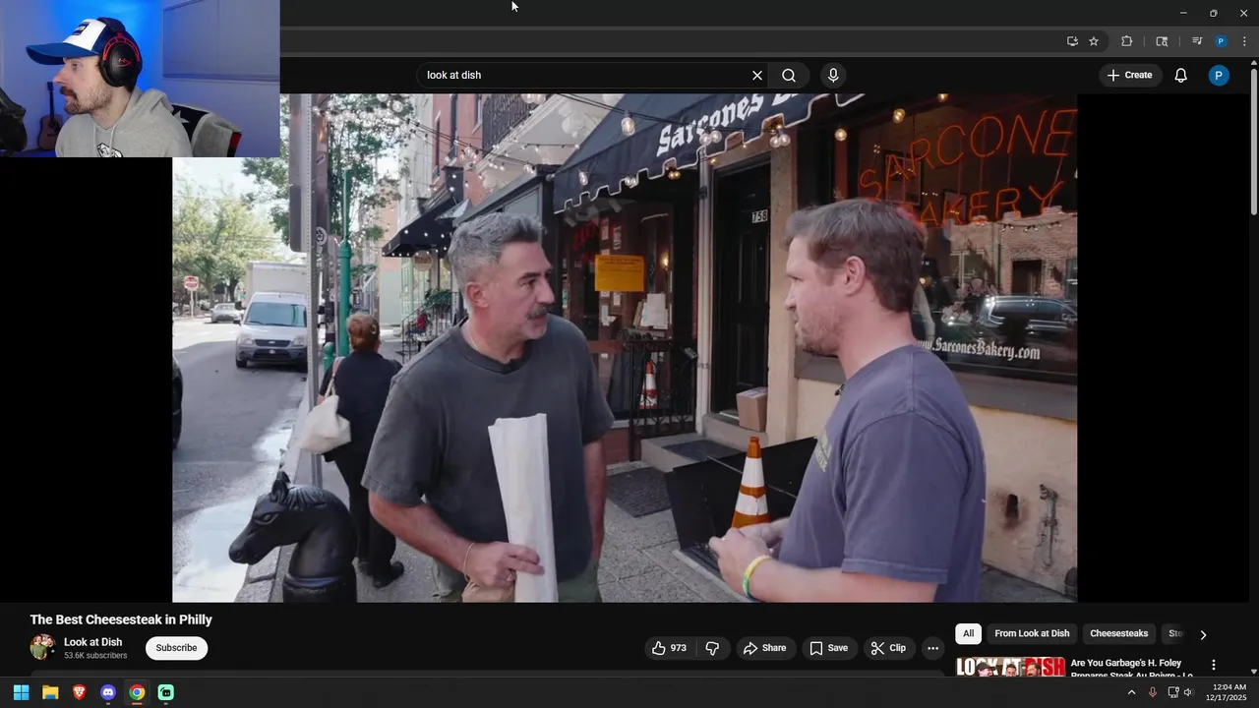
Task: Open the Windows Start menu
Action: [x=21, y=692]
